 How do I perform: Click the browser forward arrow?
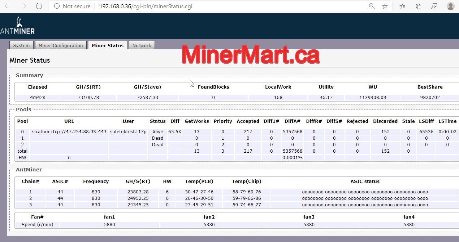(22, 6)
